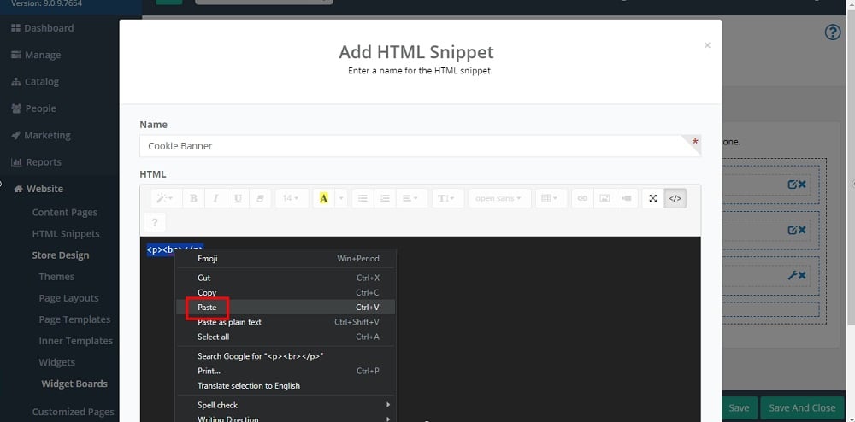Open the open sans font family dropdown
This screenshot has width=855, height=422.
[499, 199]
